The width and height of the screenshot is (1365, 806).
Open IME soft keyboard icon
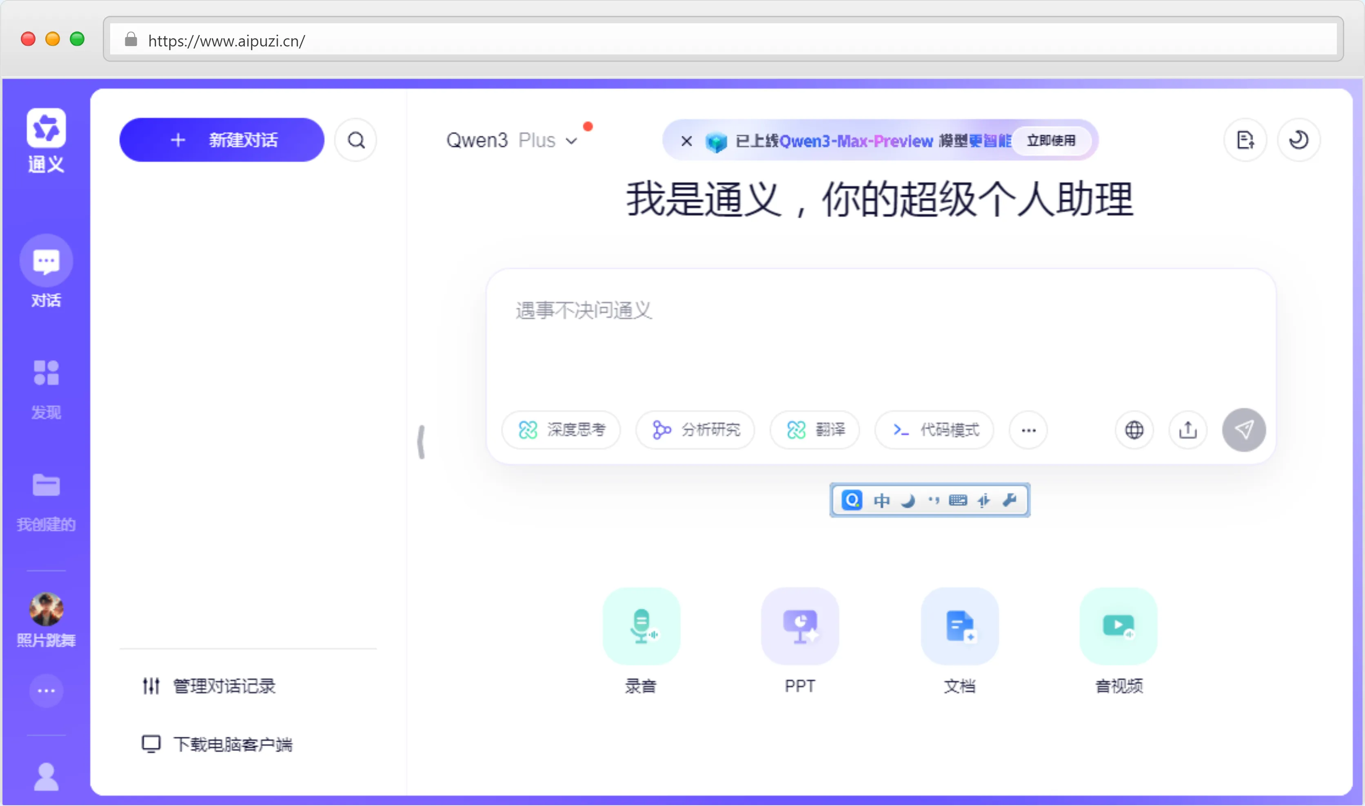pyautogui.click(x=958, y=500)
